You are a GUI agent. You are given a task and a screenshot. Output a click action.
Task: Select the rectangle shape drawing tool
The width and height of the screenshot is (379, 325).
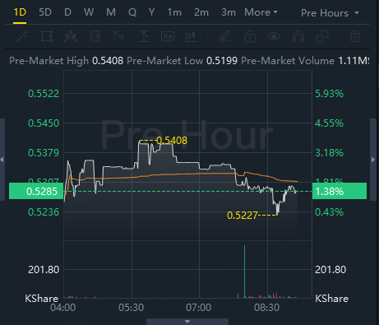[47, 36]
